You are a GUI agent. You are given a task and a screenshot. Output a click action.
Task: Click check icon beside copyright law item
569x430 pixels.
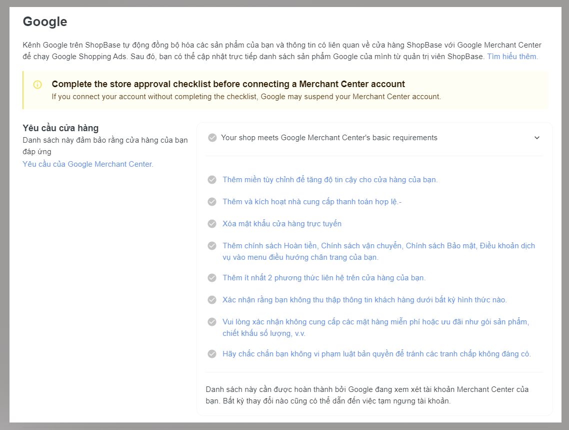coord(212,354)
